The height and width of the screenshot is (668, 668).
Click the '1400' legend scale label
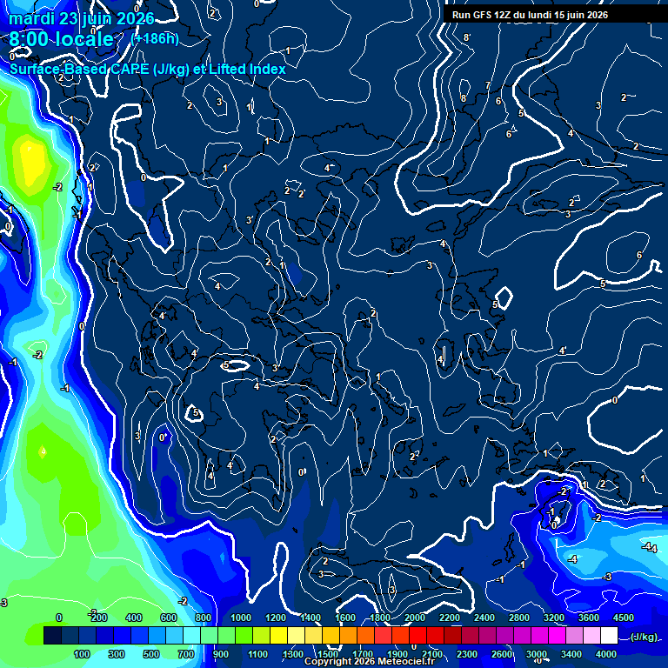pyautogui.click(x=311, y=618)
